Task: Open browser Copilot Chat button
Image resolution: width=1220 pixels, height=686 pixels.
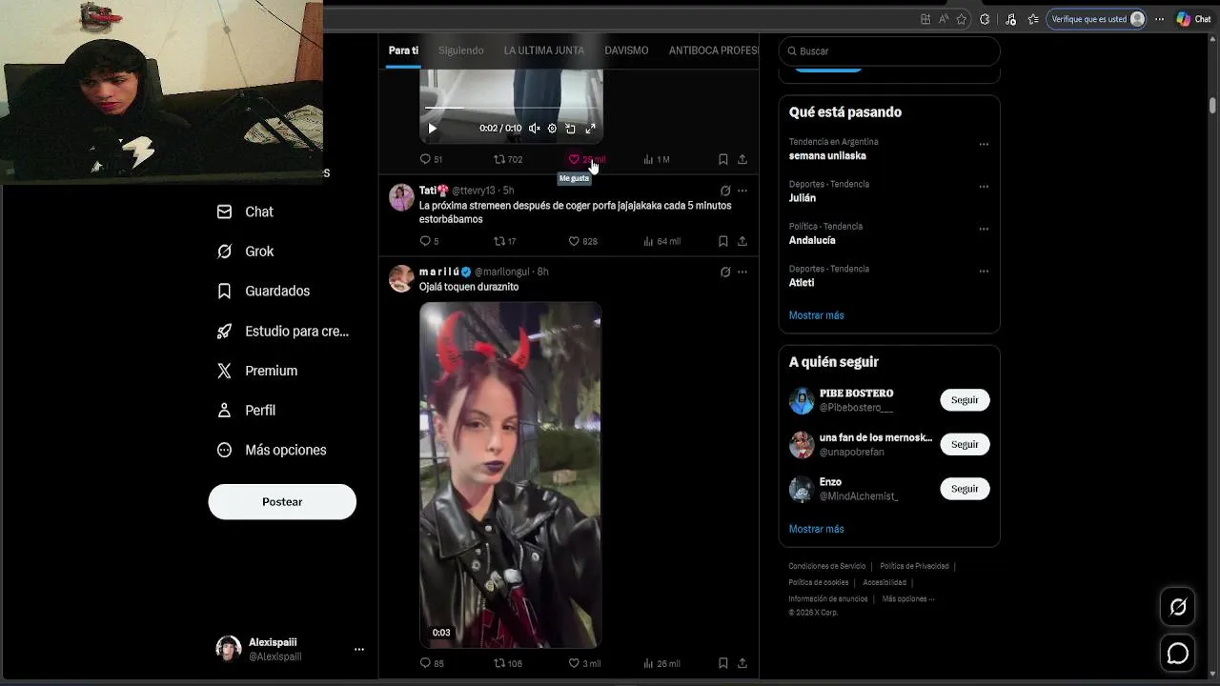Action: click(x=1193, y=19)
